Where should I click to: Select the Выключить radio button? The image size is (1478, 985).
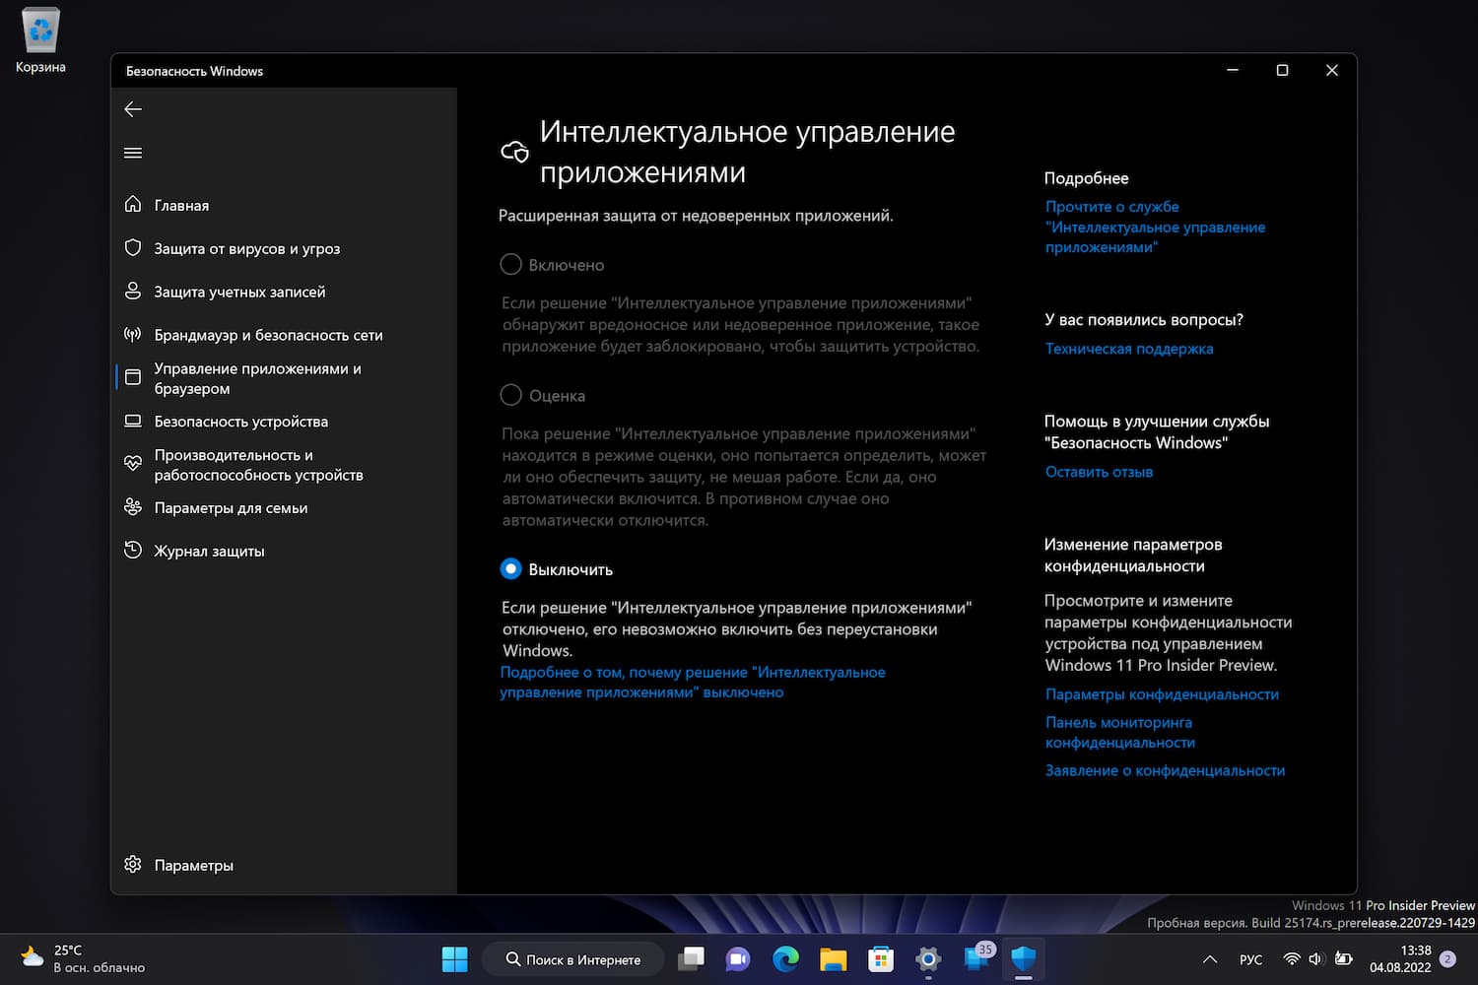tap(510, 568)
